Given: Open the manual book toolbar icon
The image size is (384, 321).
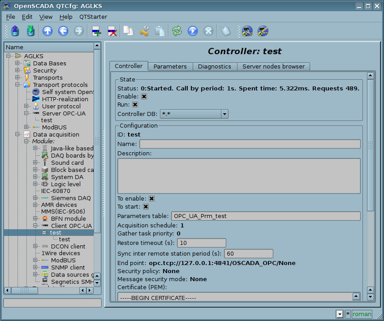Looking at the screenshot, I should (x=225, y=31).
